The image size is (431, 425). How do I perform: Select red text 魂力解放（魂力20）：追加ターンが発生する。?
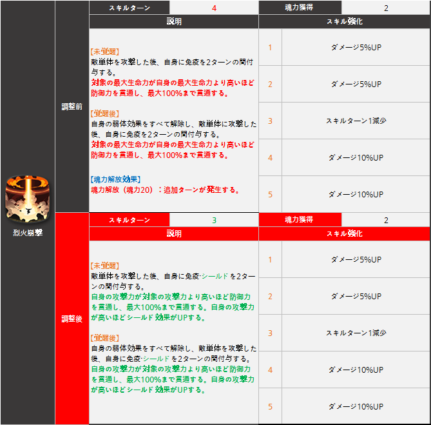click(x=165, y=190)
